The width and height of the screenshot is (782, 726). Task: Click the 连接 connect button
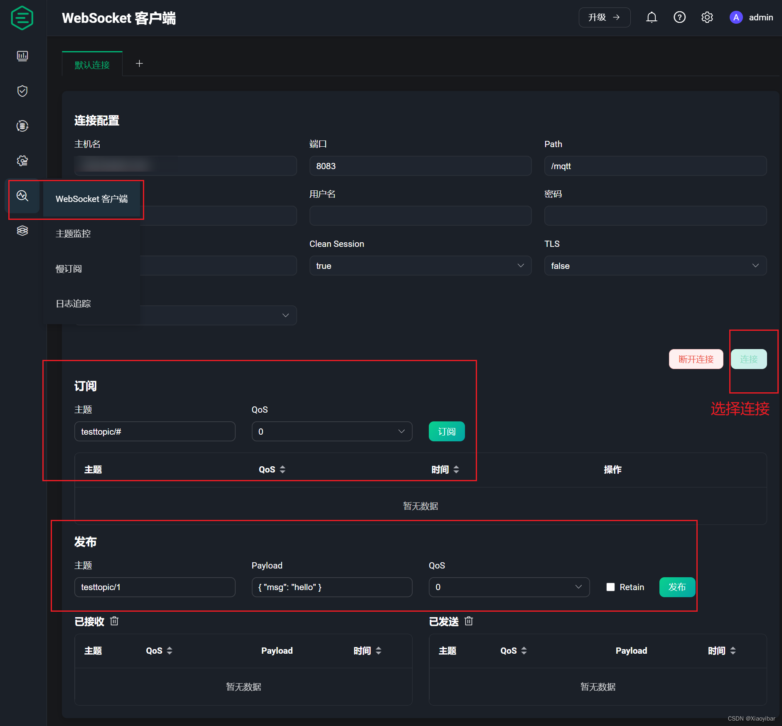click(749, 359)
